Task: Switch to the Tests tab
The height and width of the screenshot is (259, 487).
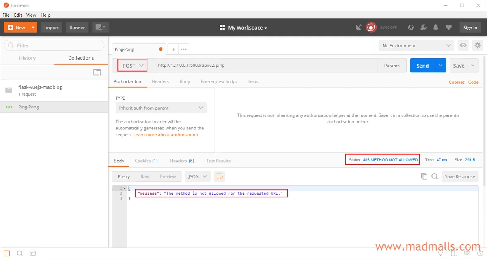Action: [253, 81]
